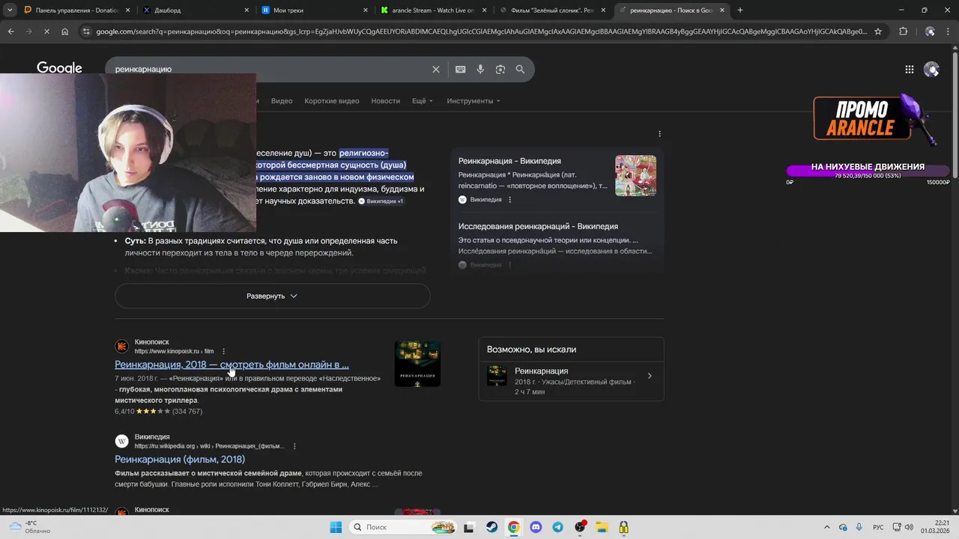The width and height of the screenshot is (959, 539).
Task: Open the tab search dropdown
Action: click(10, 10)
